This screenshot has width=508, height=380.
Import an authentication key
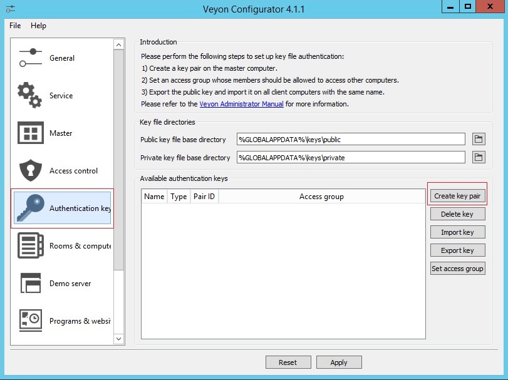coord(457,232)
